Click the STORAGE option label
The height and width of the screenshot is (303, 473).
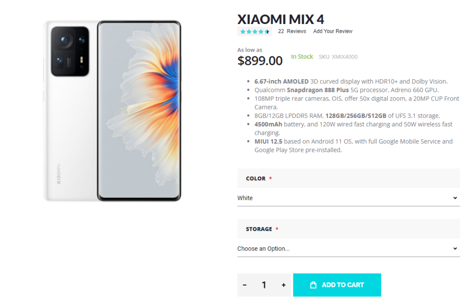pyautogui.click(x=259, y=229)
